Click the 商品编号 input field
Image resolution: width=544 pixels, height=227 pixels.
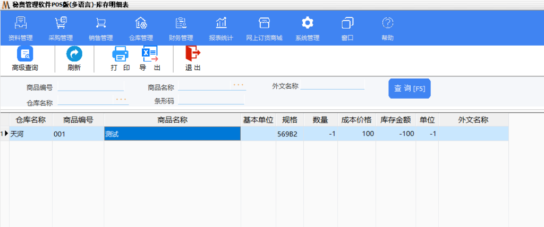[90, 86]
